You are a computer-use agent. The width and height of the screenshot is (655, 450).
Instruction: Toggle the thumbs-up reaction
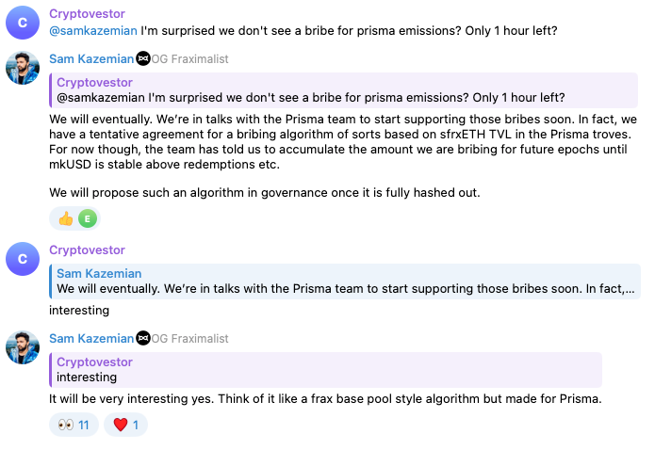[66, 218]
